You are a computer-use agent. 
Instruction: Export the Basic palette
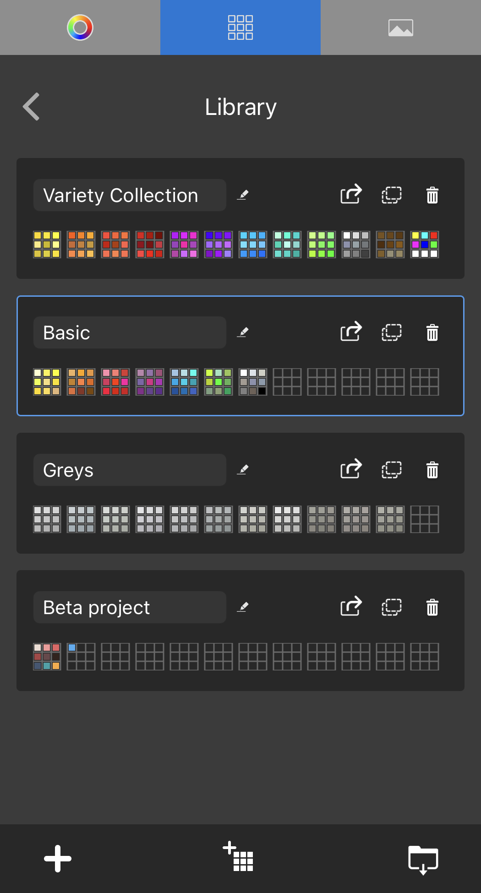[x=351, y=332]
